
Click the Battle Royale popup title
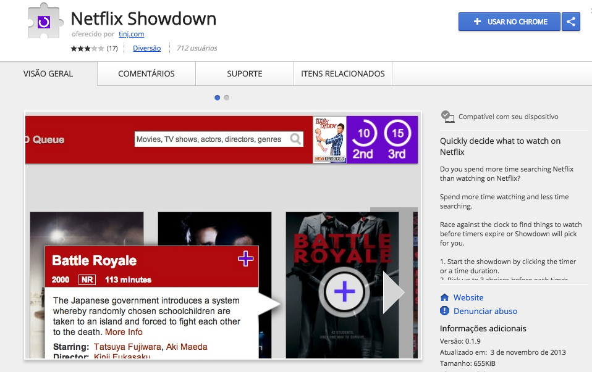pos(95,260)
